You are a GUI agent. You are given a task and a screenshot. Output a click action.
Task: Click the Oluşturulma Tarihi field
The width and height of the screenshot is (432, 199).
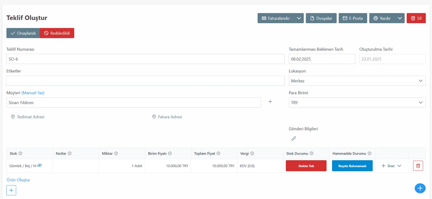(x=392, y=59)
